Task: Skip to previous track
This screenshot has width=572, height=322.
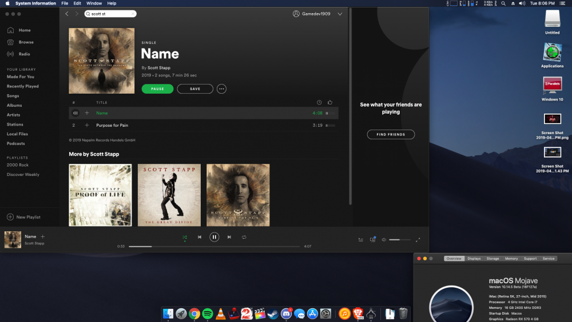Action: 200,237
